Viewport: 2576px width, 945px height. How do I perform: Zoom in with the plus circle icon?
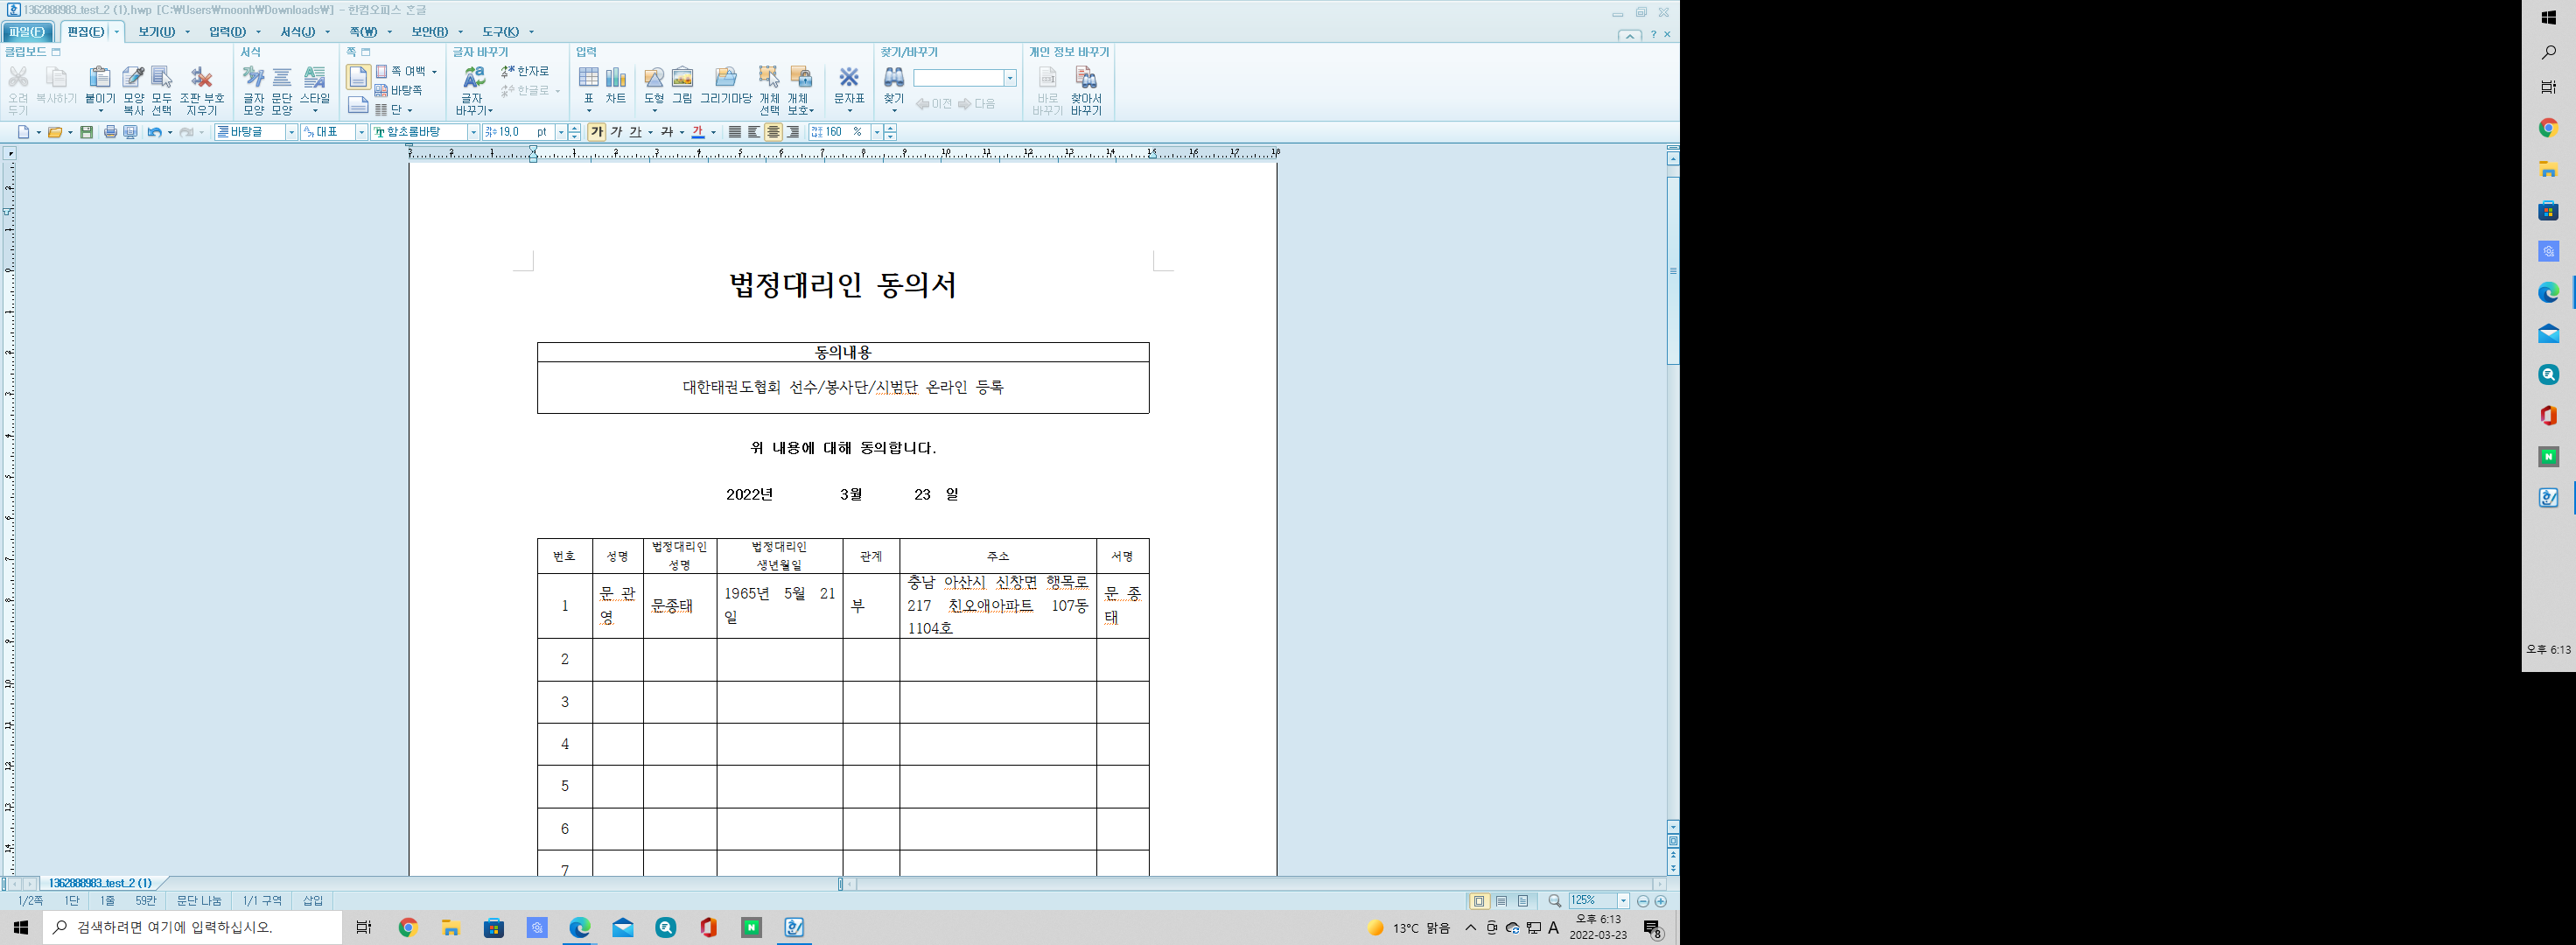tap(1661, 901)
